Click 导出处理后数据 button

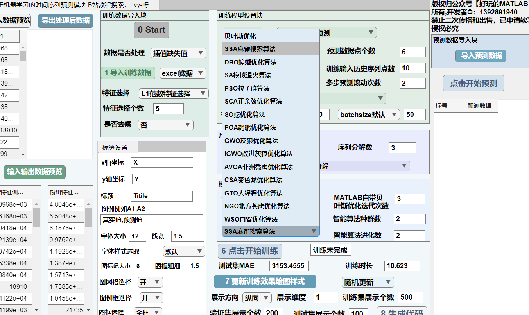click(66, 21)
